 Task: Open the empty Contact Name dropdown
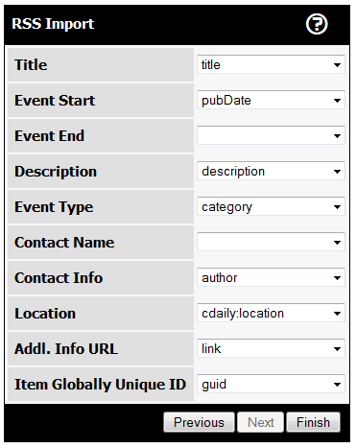click(x=271, y=242)
